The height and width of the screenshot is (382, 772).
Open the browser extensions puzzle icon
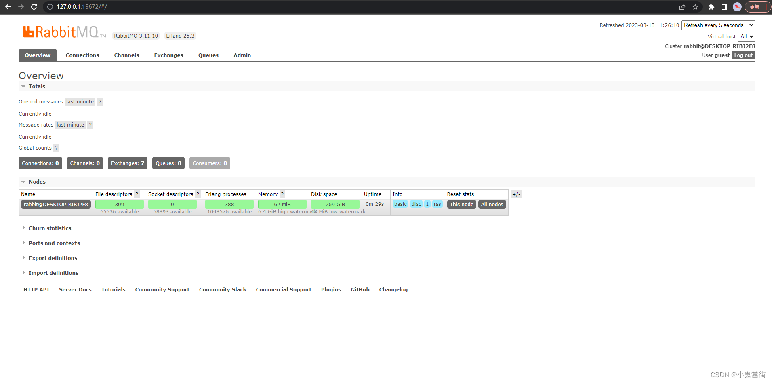coord(711,7)
